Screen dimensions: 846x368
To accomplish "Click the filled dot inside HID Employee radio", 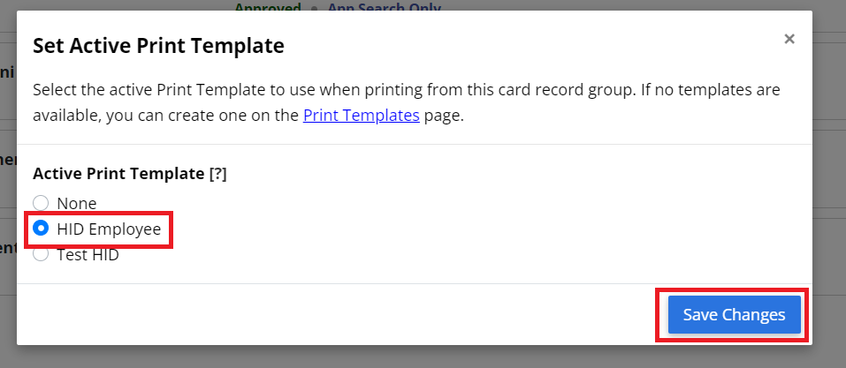I will (x=41, y=229).
